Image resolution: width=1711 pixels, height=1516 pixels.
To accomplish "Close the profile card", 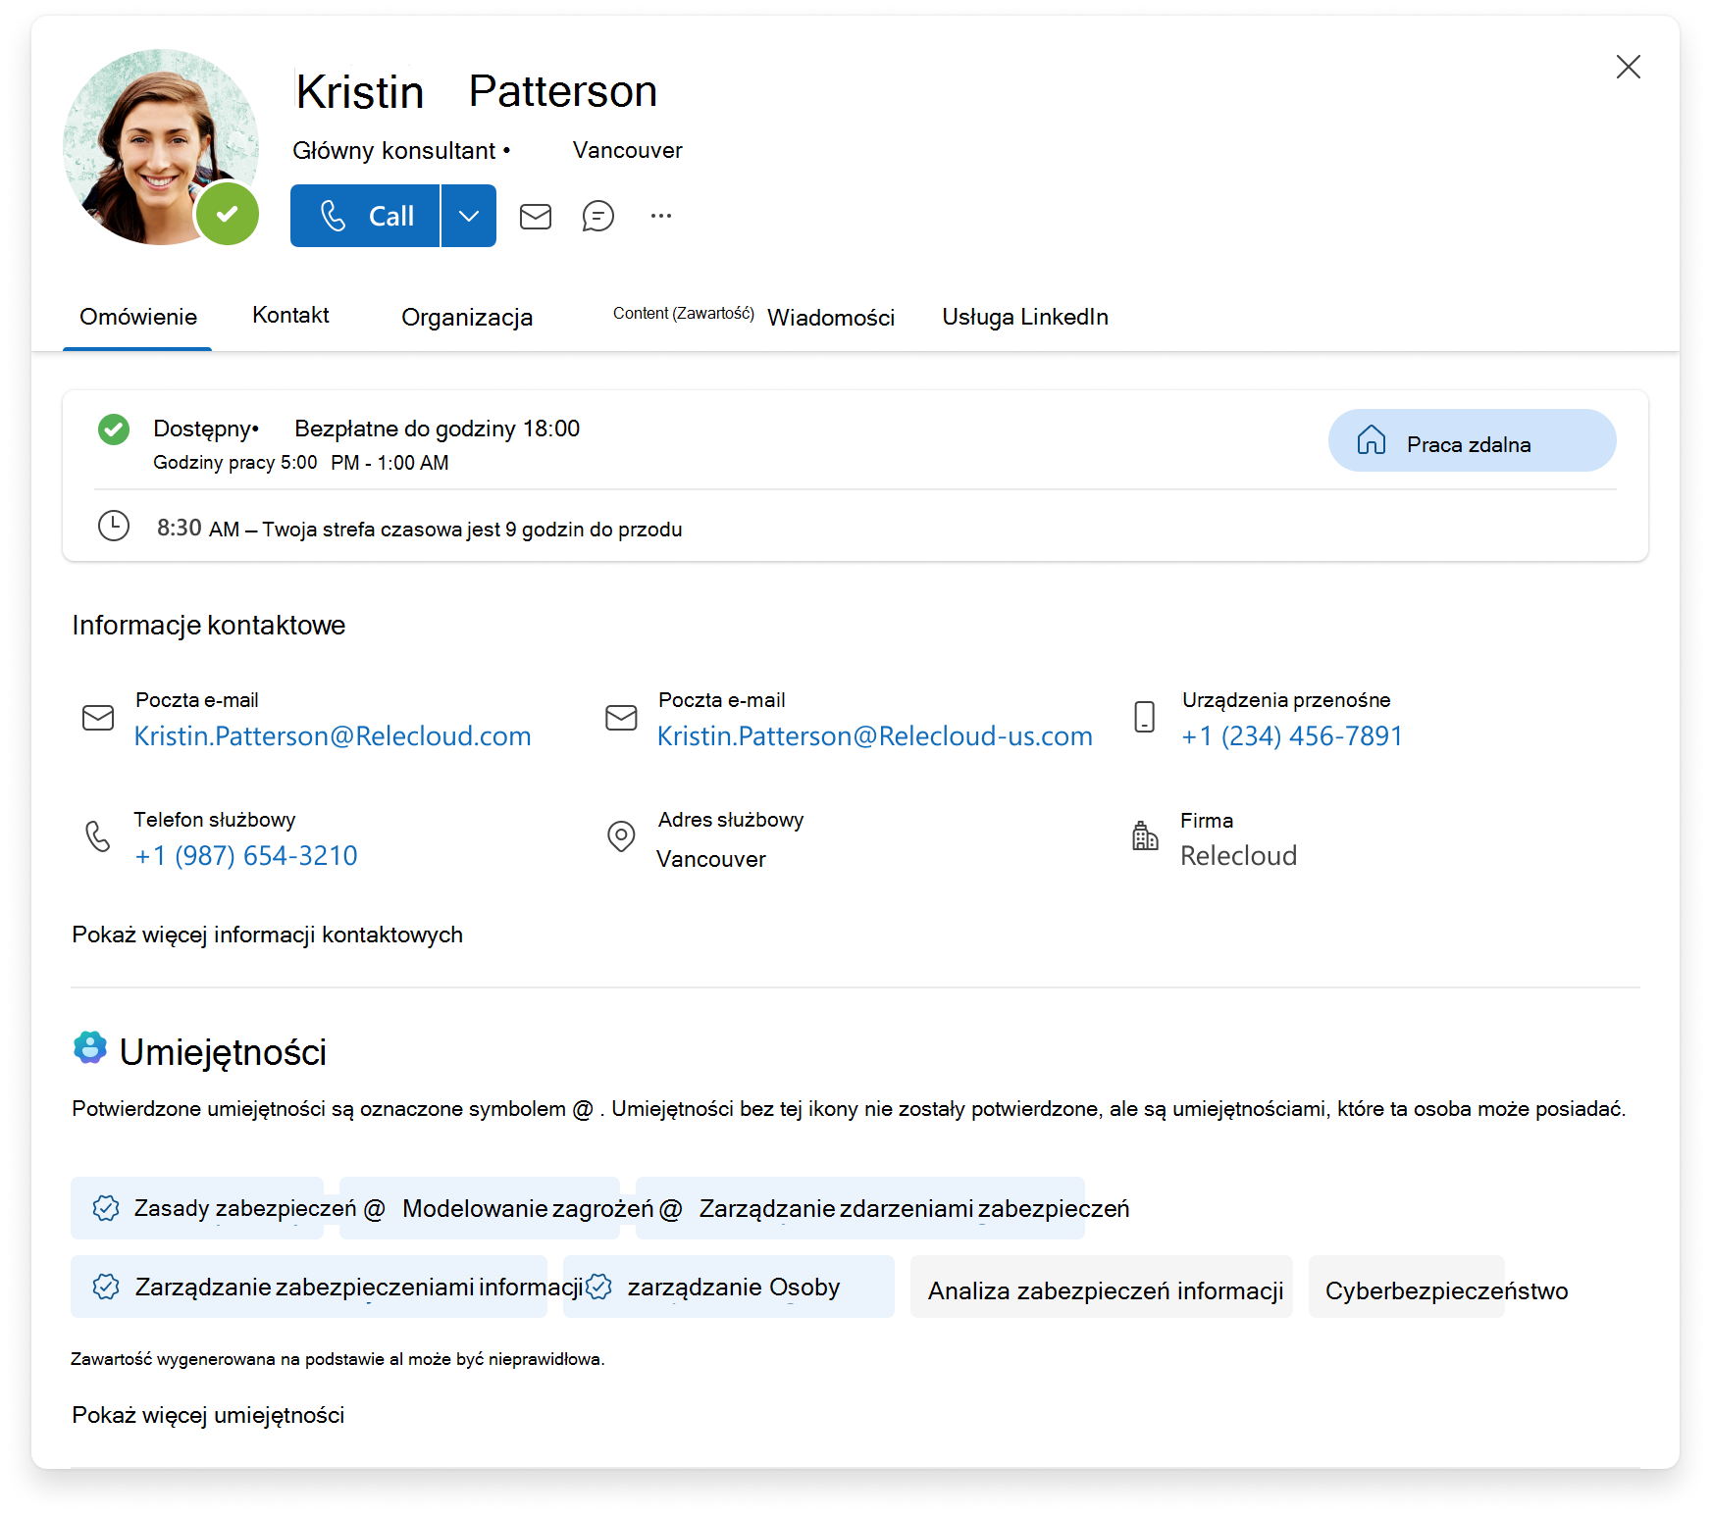I will [x=1629, y=67].
